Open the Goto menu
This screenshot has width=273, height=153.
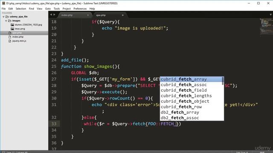click(x=48, y=8)
